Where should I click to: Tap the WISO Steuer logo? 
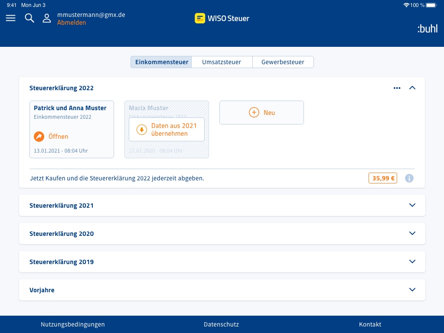click(x=222, y=18)
